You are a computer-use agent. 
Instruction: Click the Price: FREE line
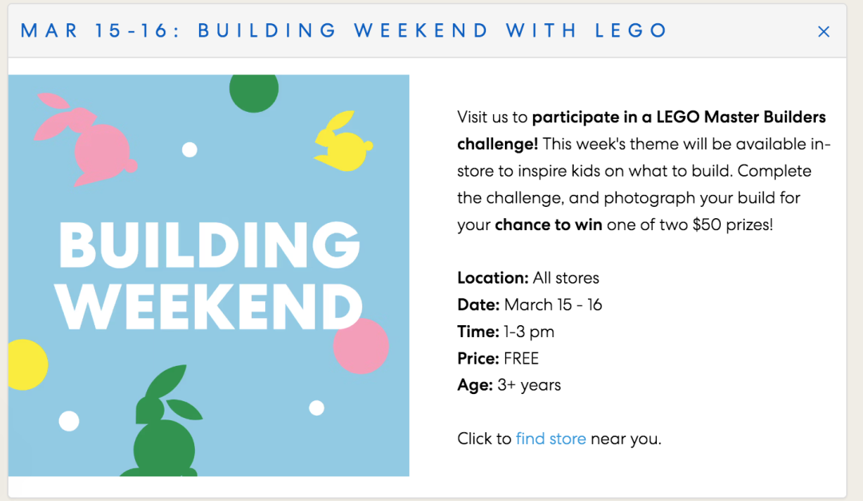click(x=498, y=359)
